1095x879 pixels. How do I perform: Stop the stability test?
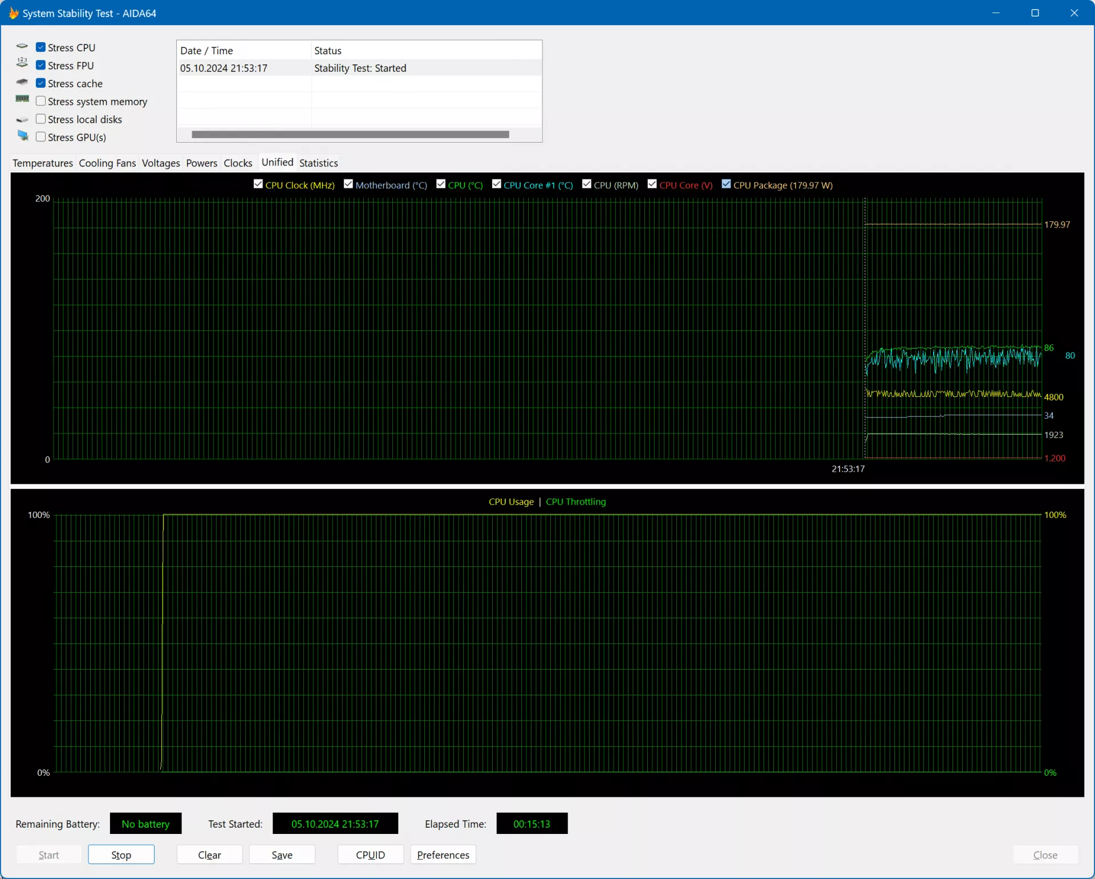point(121,854)
